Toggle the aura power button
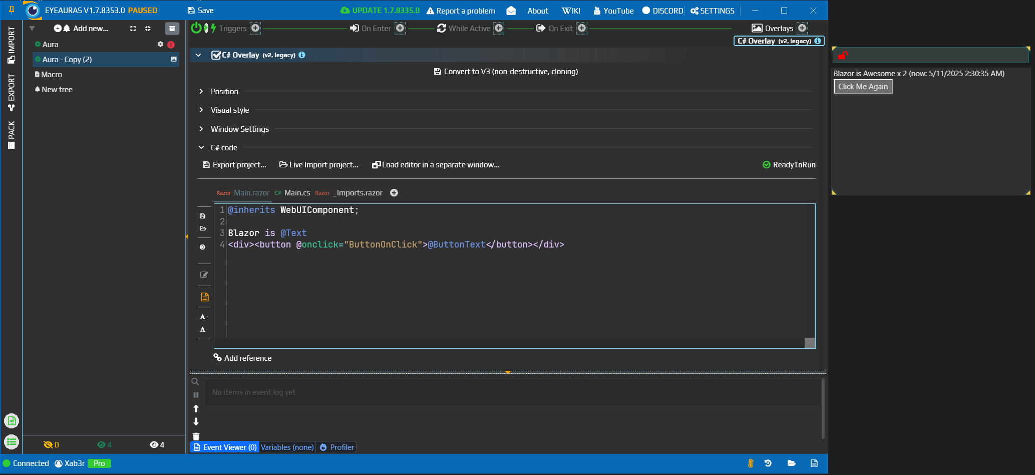The image size is (1035, 475). [x=196, y=28]
